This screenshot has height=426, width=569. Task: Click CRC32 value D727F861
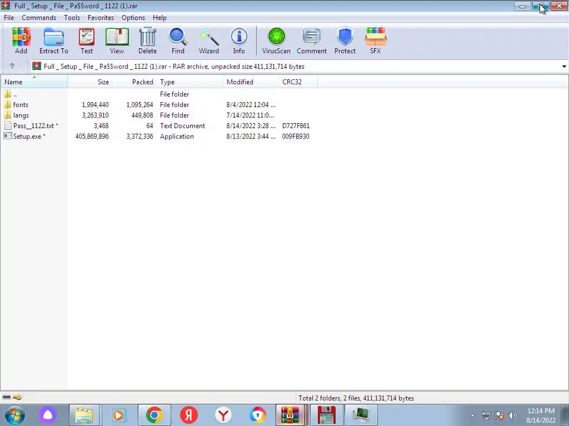(296, 126)
